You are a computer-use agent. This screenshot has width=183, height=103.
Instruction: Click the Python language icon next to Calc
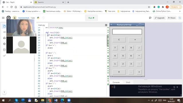[x=38, y=18]
